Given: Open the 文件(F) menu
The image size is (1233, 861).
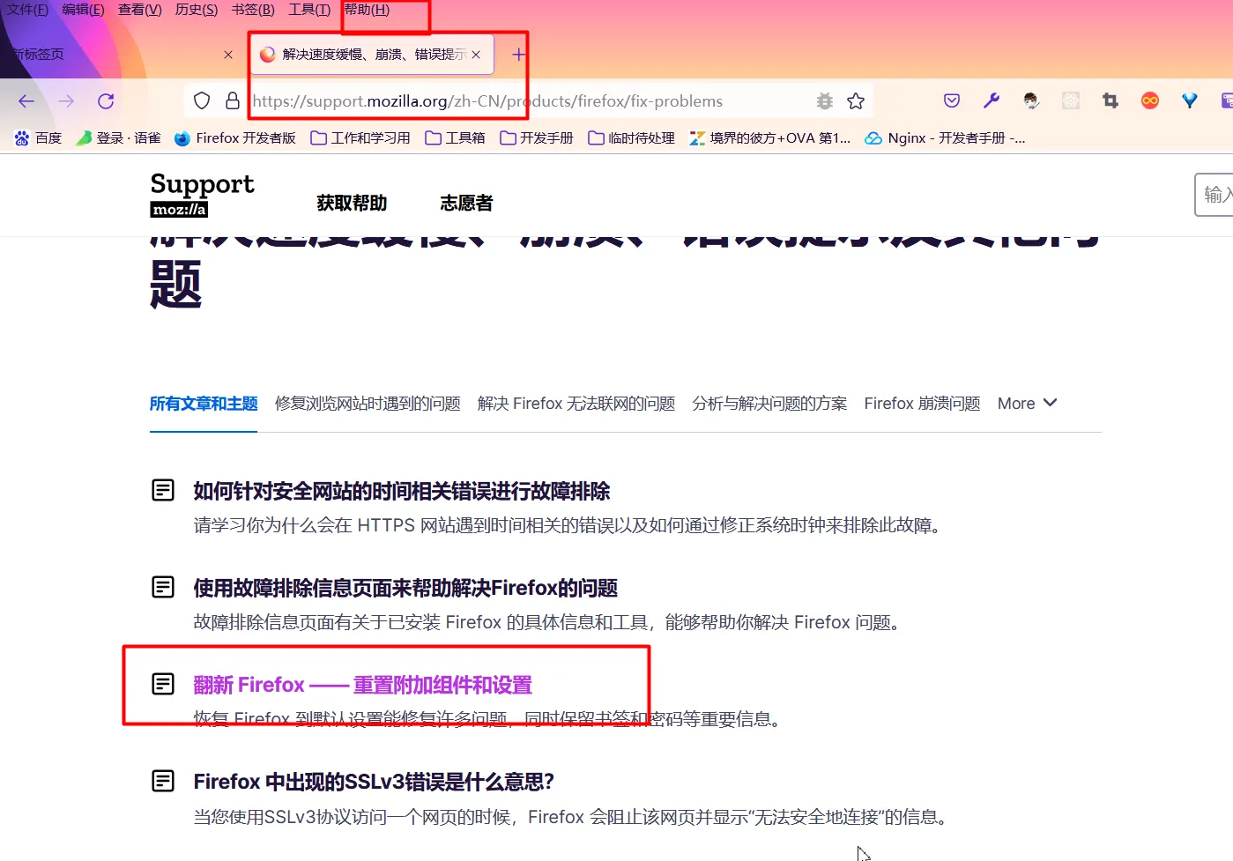Looking at the screenshot, I should click(27, 10).
